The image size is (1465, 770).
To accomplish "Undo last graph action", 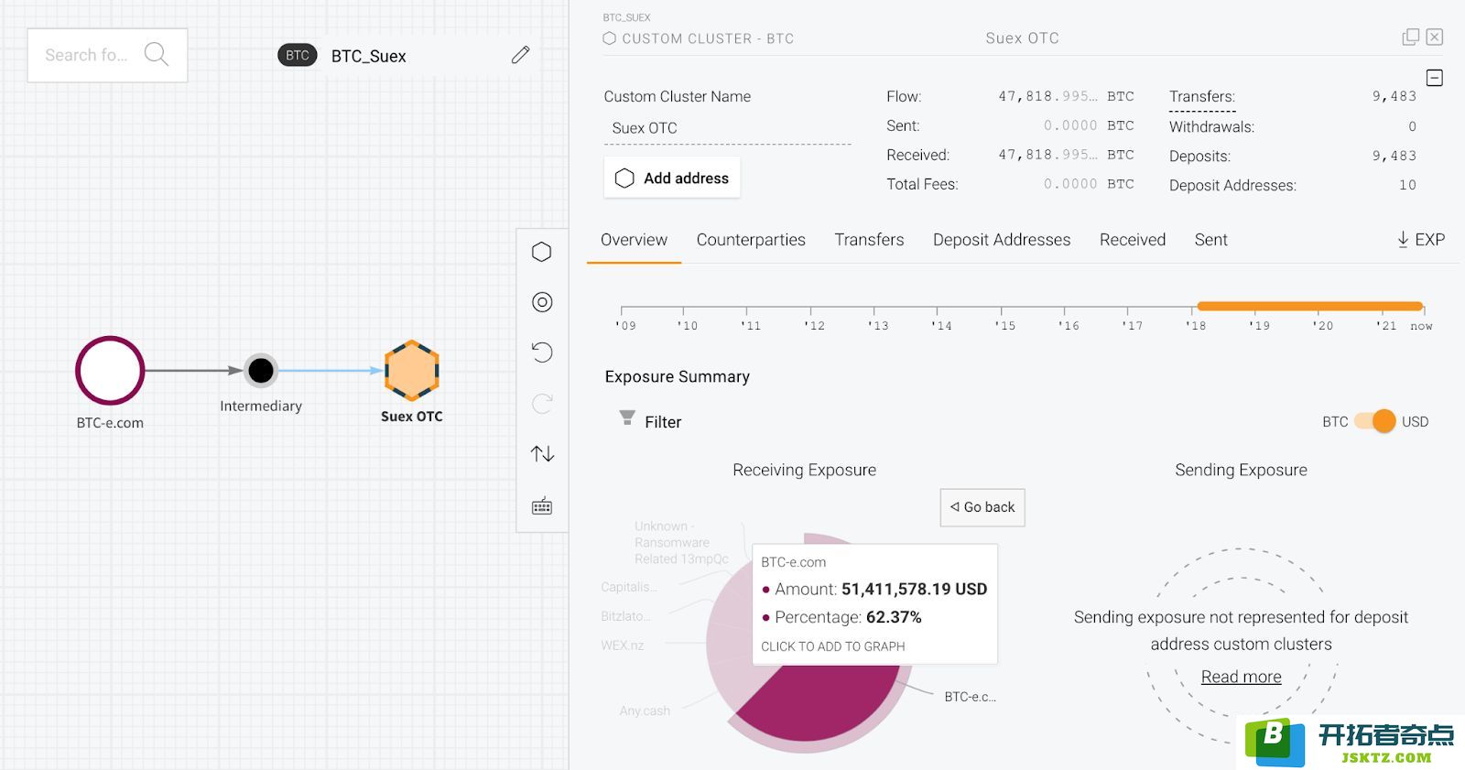I will [x=542, y=352].
